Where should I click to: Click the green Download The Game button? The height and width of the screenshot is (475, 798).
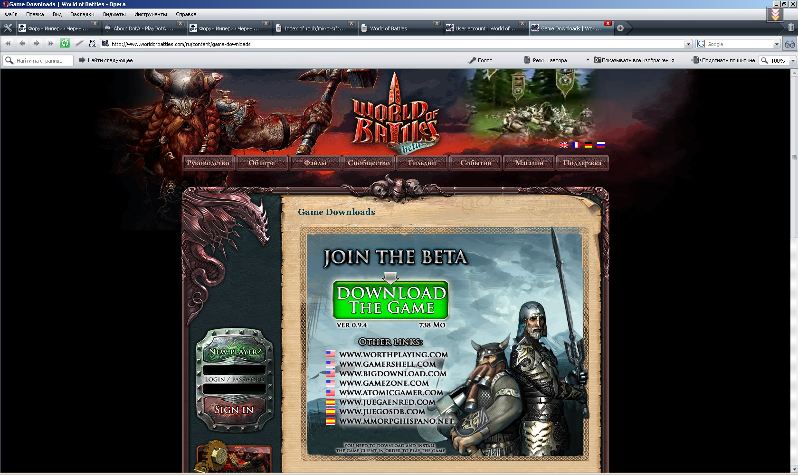point(391,300)
